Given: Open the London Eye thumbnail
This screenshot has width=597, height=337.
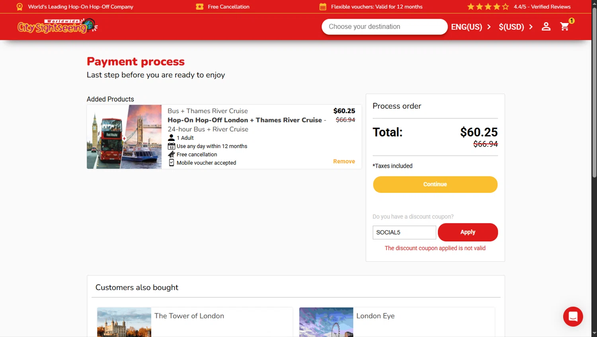Looking at the screenshot, I should coord(326,322).
